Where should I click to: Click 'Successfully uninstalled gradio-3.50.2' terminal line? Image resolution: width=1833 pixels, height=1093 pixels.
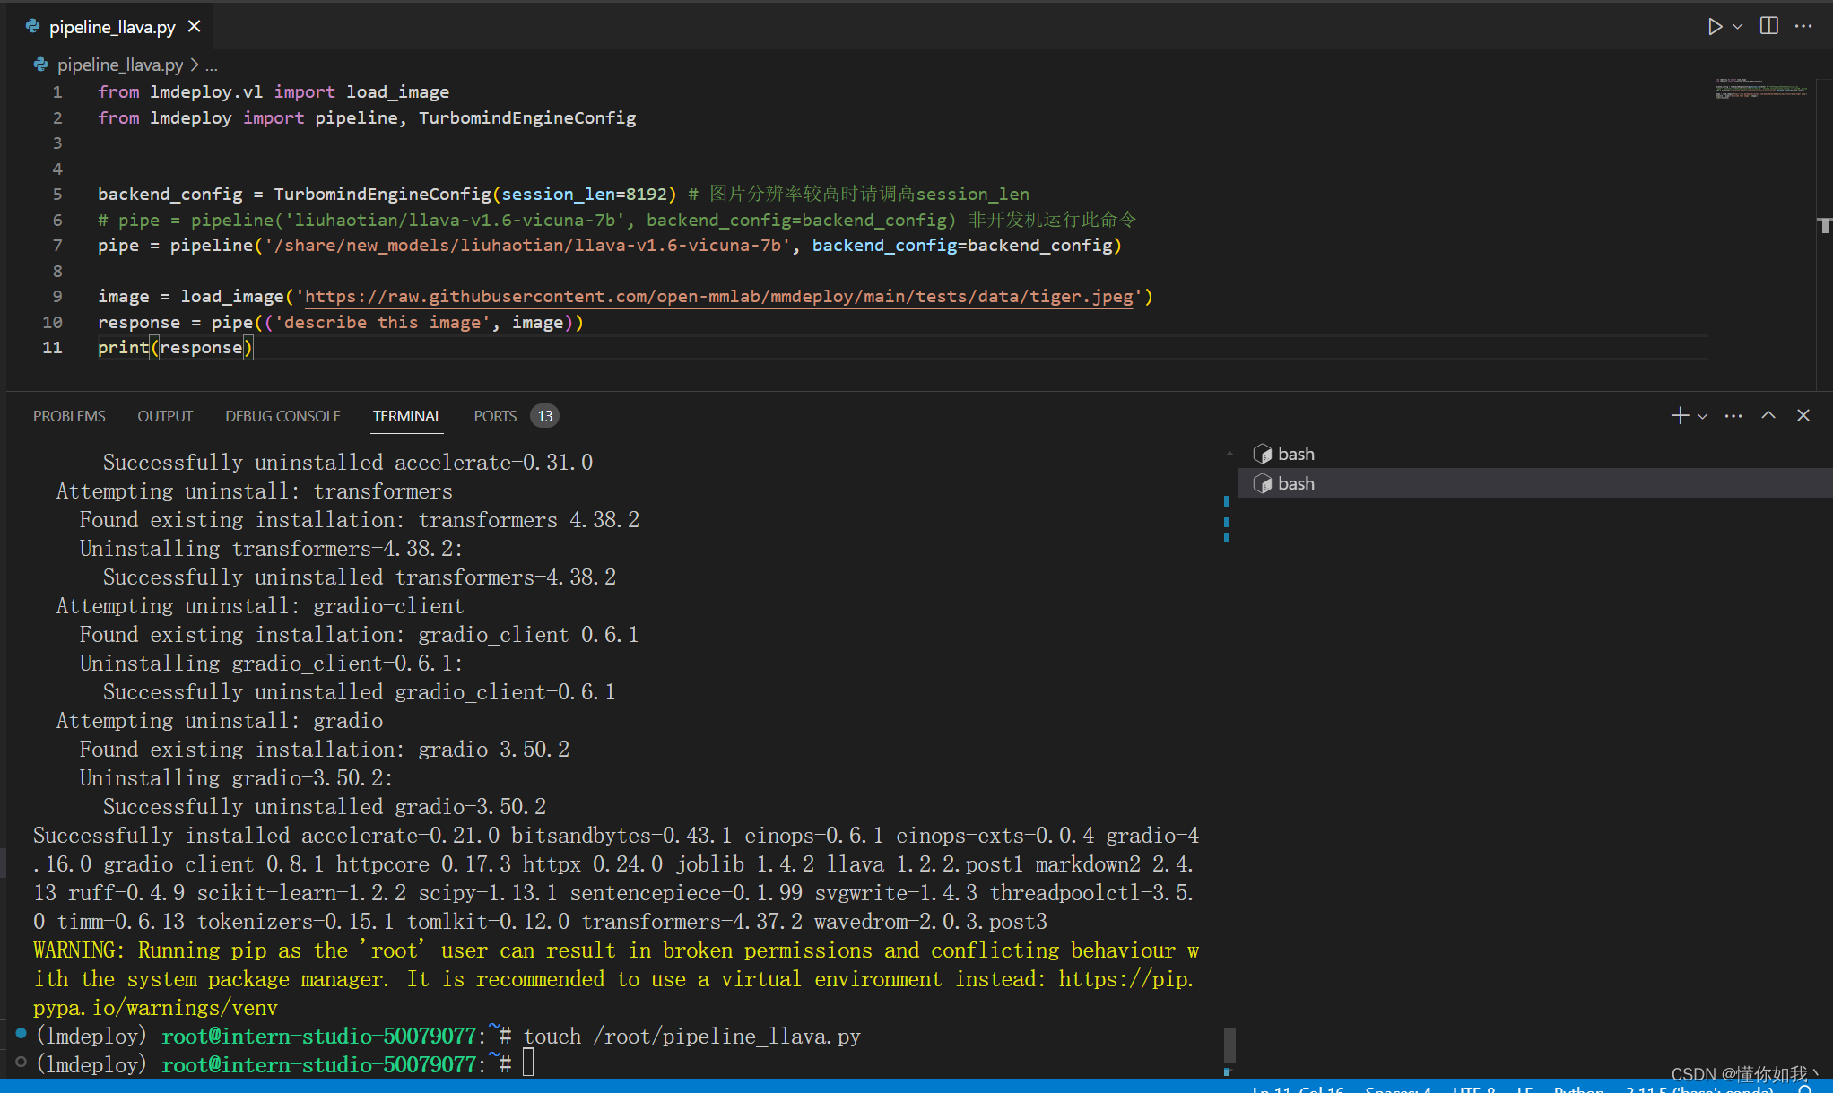325,807
